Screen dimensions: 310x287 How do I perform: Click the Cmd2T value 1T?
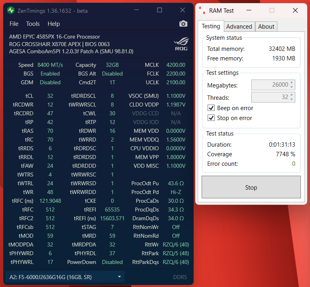pyautogui.click(x=112, y=82)
